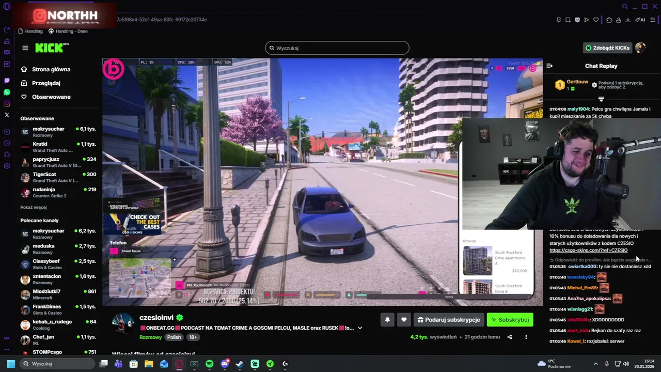The width and height of the screenshot is (661, 372).
Task: Expand followed channels with Pokaż więcej
Action: (x=34, y=207)
